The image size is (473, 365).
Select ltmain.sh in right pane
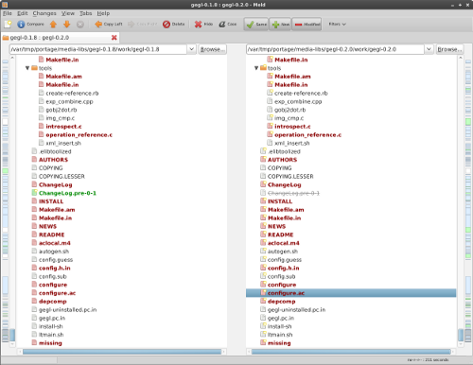(280, 335)
